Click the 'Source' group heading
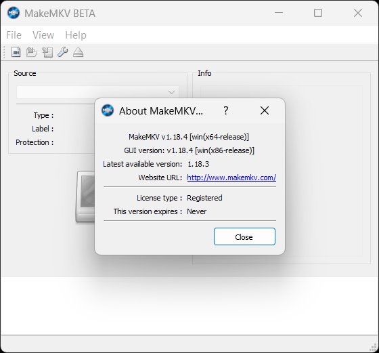 tap(25, 73)
